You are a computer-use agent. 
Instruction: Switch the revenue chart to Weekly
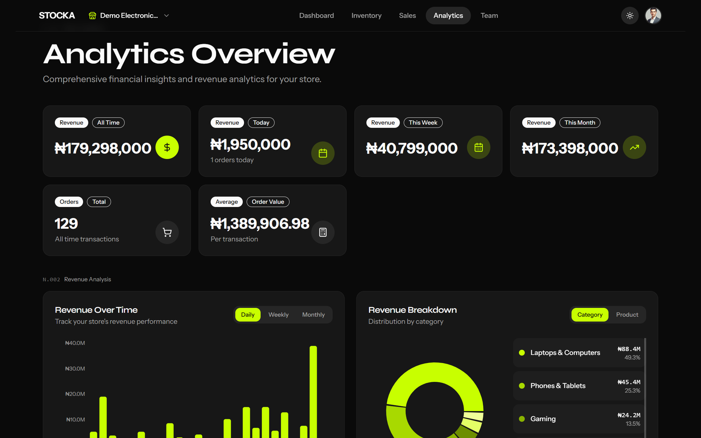coord(278,315)
